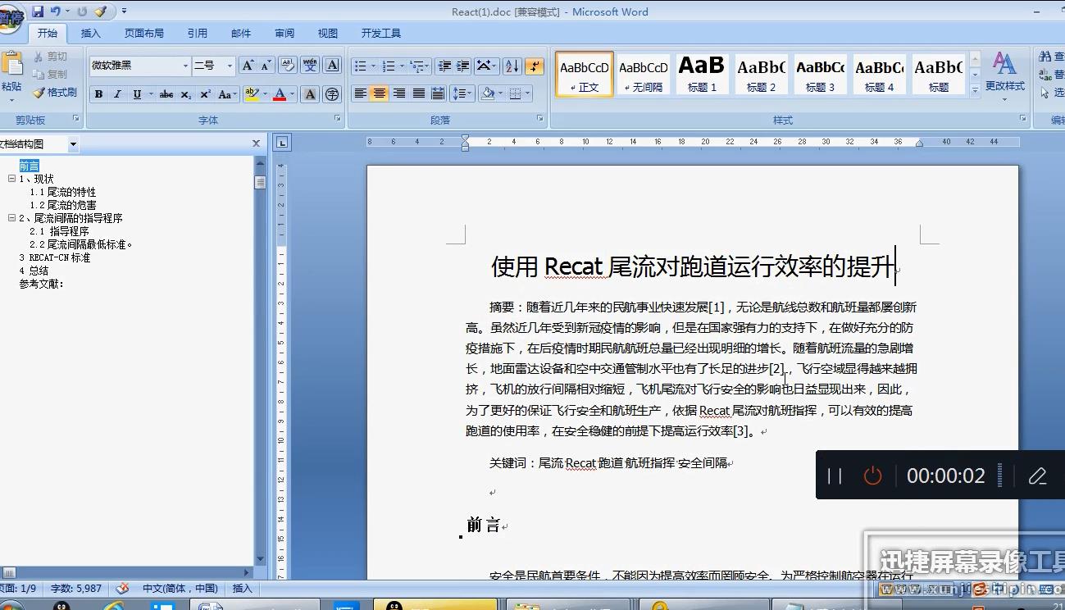1065x610 pixels.
Task: Click the Format Painter button
Action: pos(55,93)
